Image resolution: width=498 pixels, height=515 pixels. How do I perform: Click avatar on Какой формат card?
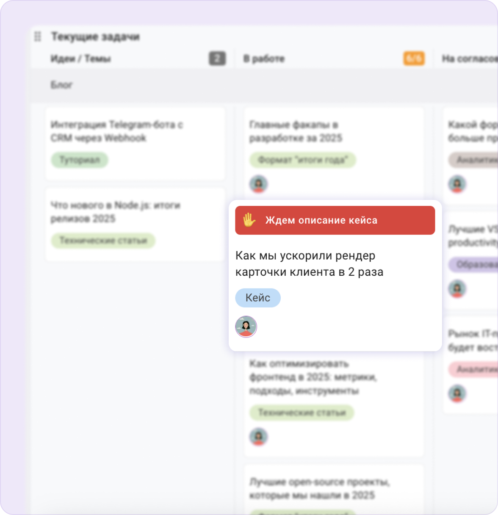pyautogui.click(x=457, y=184)
